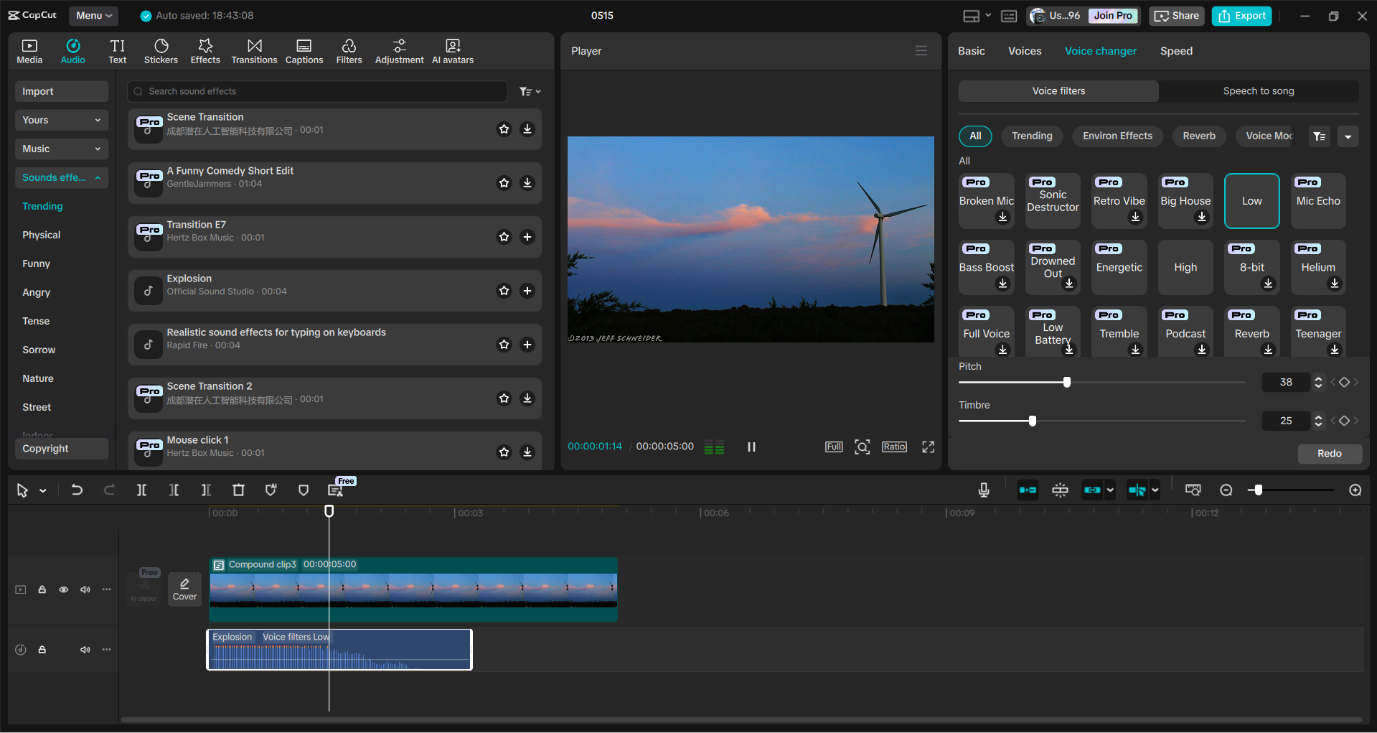Expand the selection tool dropdown arrow
The image size is (1377, 733).
point(42,490)
